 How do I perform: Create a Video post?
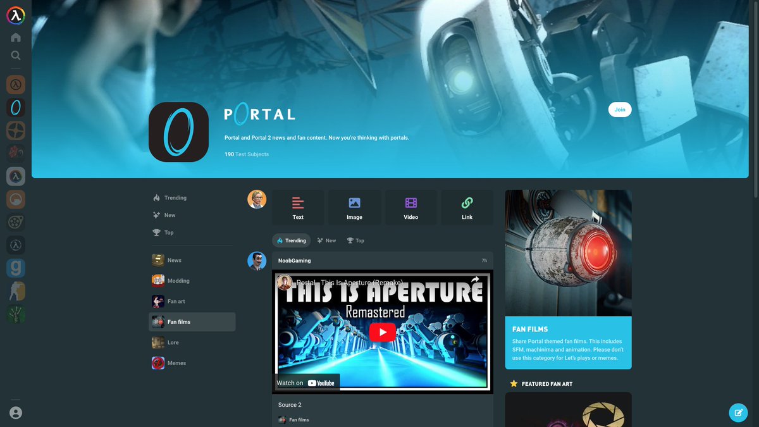coord(411,207)
